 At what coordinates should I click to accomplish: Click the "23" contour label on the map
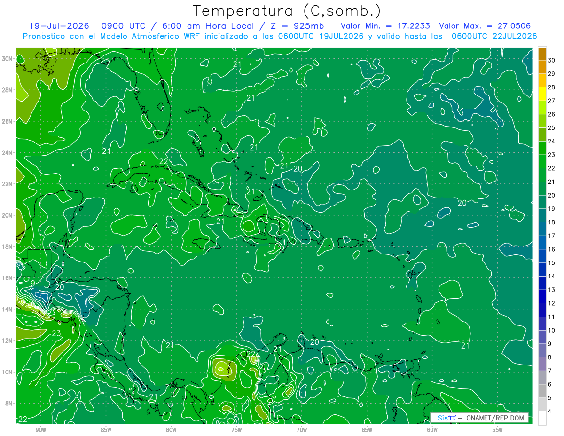(56, 333)
